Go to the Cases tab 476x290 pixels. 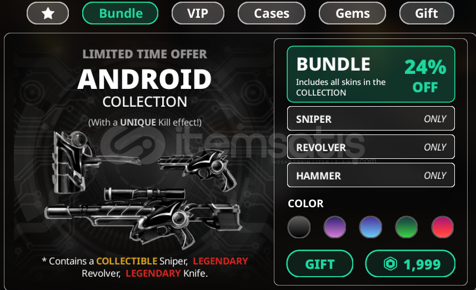(x=272, y=13)
